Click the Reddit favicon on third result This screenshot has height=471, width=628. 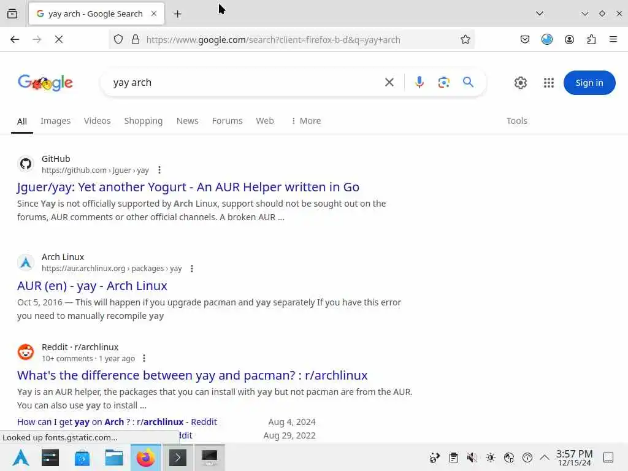pos(26,352)
